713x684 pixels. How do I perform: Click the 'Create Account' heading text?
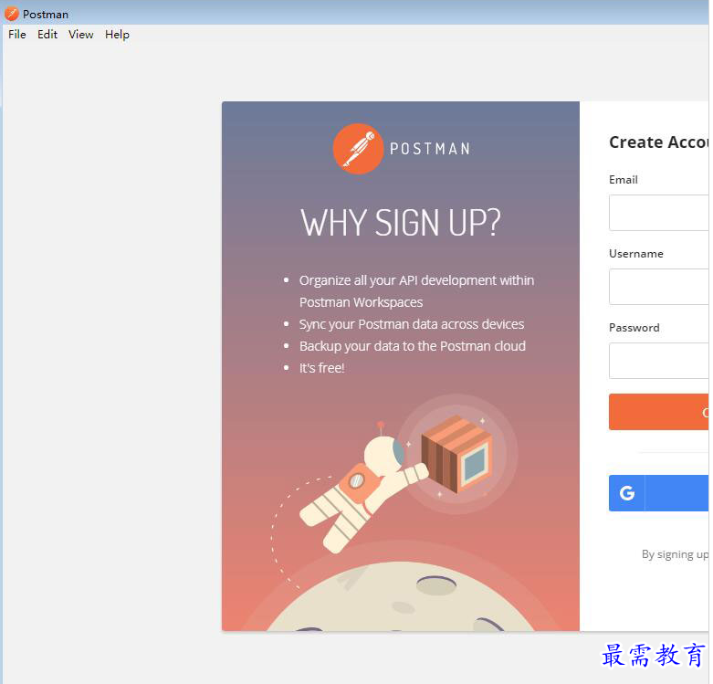click(x=659, y=142)
